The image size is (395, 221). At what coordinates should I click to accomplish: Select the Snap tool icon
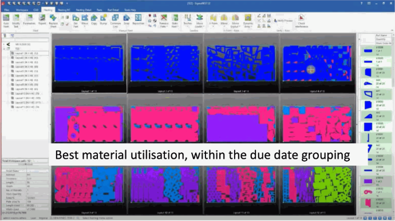coord(127,20)
